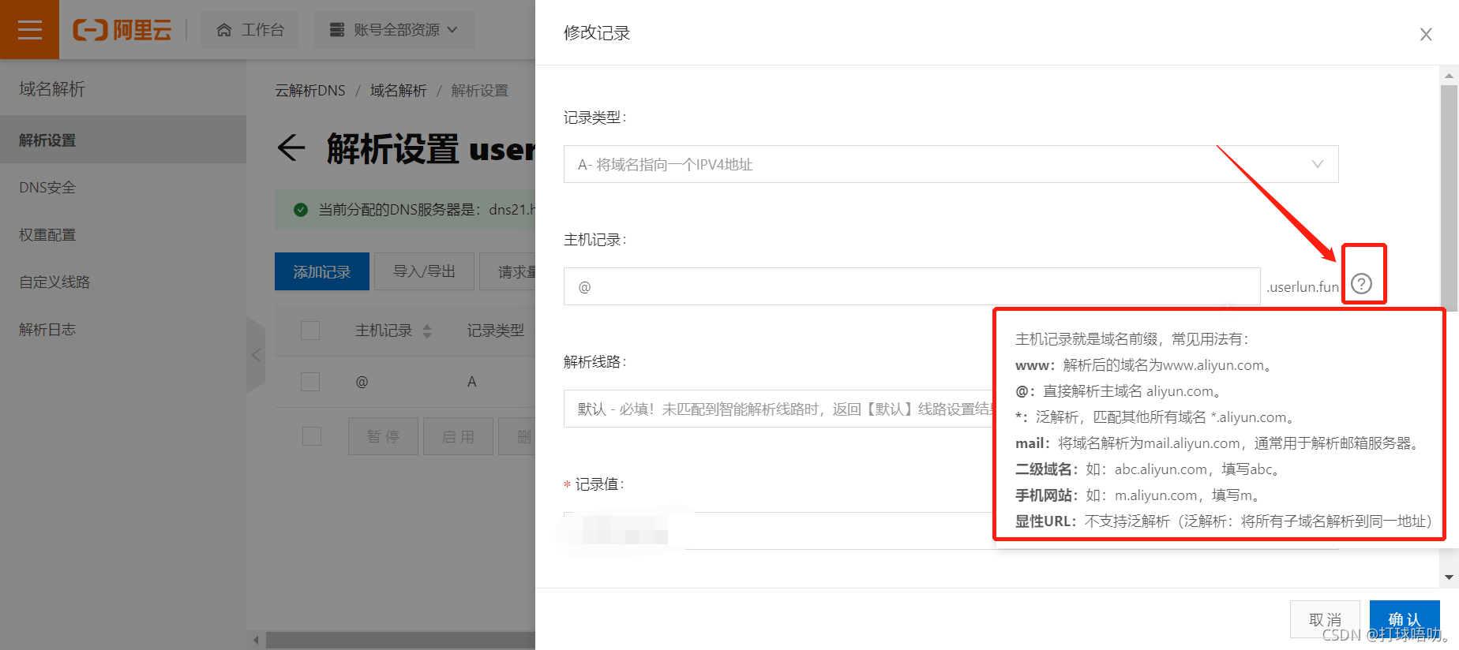The width and height of the screenshot is (1459, 650).
Task: Click the Aliyun logo
Action: pyautogui.click(x=122, y=30)
